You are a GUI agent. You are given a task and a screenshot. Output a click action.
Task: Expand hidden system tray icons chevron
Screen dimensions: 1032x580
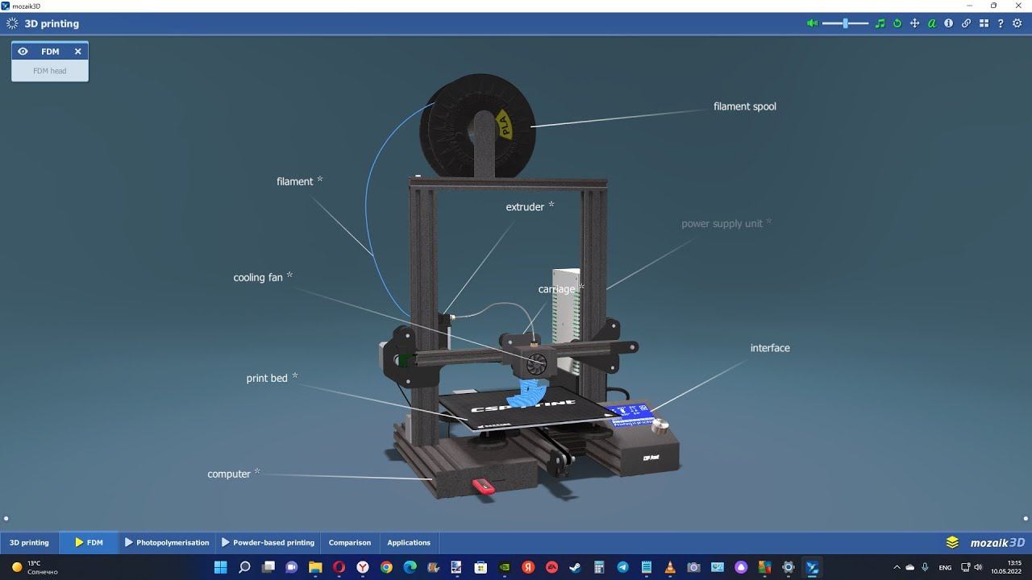(x=897, y=567)
